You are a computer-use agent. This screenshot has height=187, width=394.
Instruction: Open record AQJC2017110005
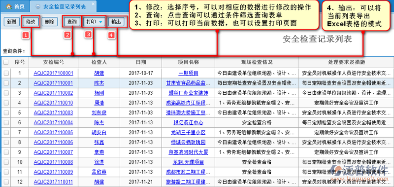53,132
